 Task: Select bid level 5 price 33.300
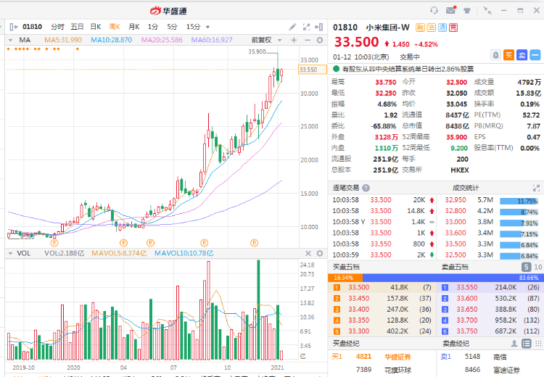tap(359, 331)
